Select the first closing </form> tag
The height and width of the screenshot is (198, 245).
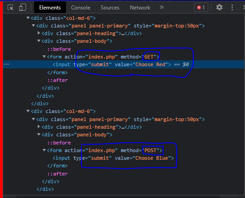click(x=57, y=72)
